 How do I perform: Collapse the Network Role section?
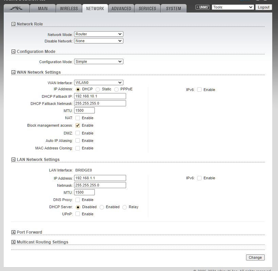pos(13,24)
